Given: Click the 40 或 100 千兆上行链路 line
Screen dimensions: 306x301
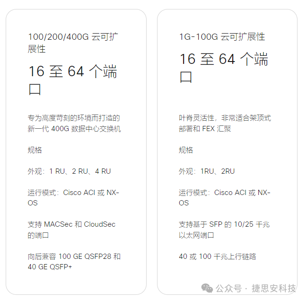Looking at the screenshot, I should coord(218,257).
